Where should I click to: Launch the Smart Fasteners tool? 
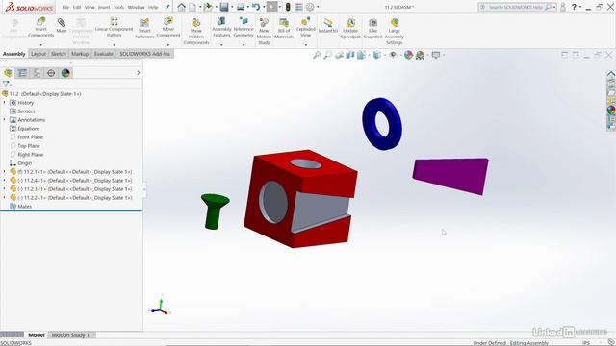144,28
